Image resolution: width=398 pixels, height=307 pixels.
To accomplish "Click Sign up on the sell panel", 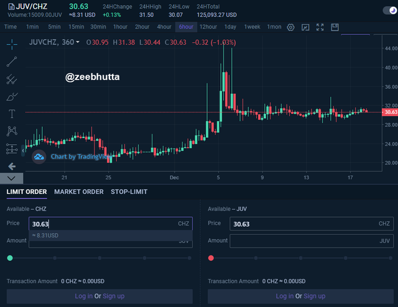I will (x=315, y=296).
